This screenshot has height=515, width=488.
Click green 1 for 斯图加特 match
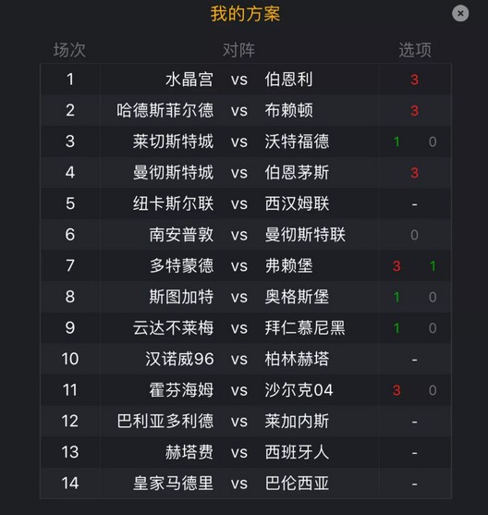(x=396, y=297)
